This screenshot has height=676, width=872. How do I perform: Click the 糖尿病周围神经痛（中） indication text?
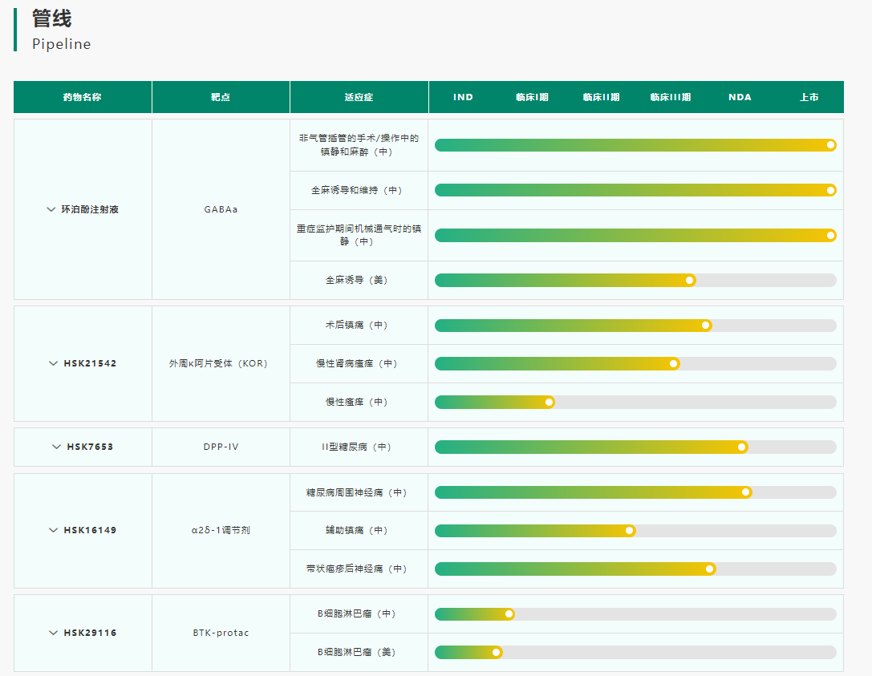[357, 492]
